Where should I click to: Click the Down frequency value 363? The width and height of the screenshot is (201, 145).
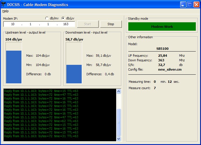click(x=161, y=60)
